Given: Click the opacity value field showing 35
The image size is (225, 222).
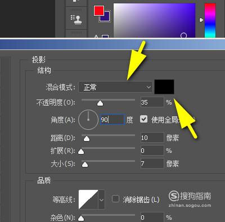Looking at the screenshot, I should [x=152, y=102].
